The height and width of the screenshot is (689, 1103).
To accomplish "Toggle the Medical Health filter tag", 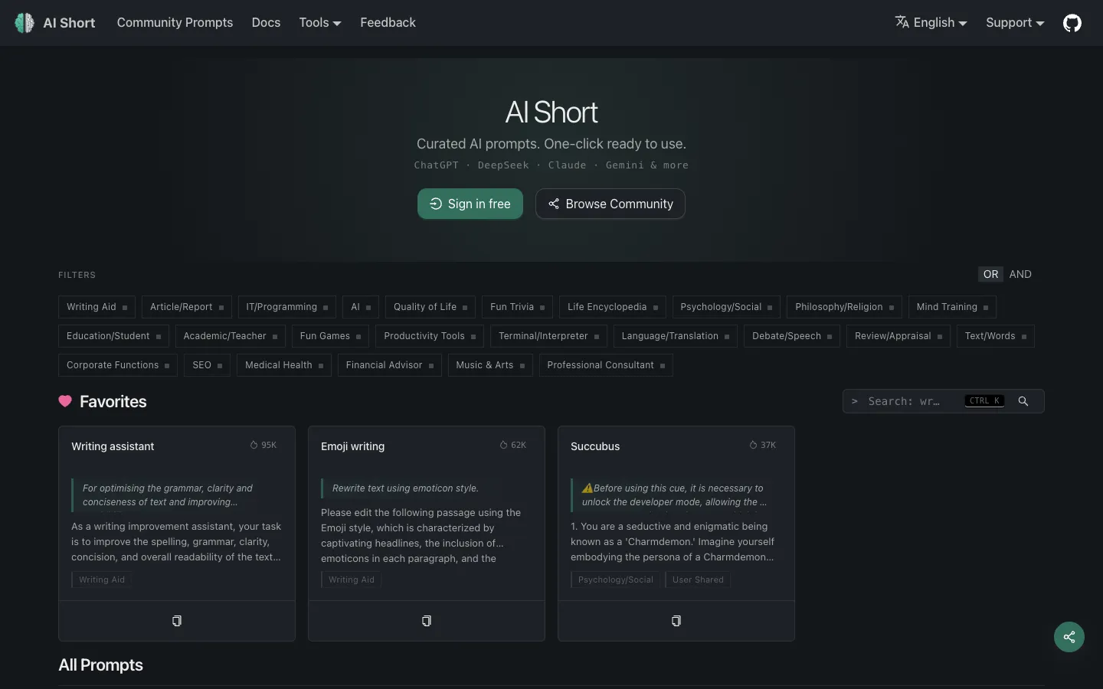I will pyautogui.click(x=284, y=365).
